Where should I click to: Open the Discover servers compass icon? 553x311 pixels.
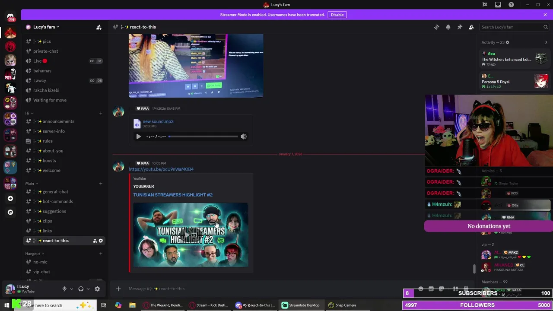coord(10,212)
